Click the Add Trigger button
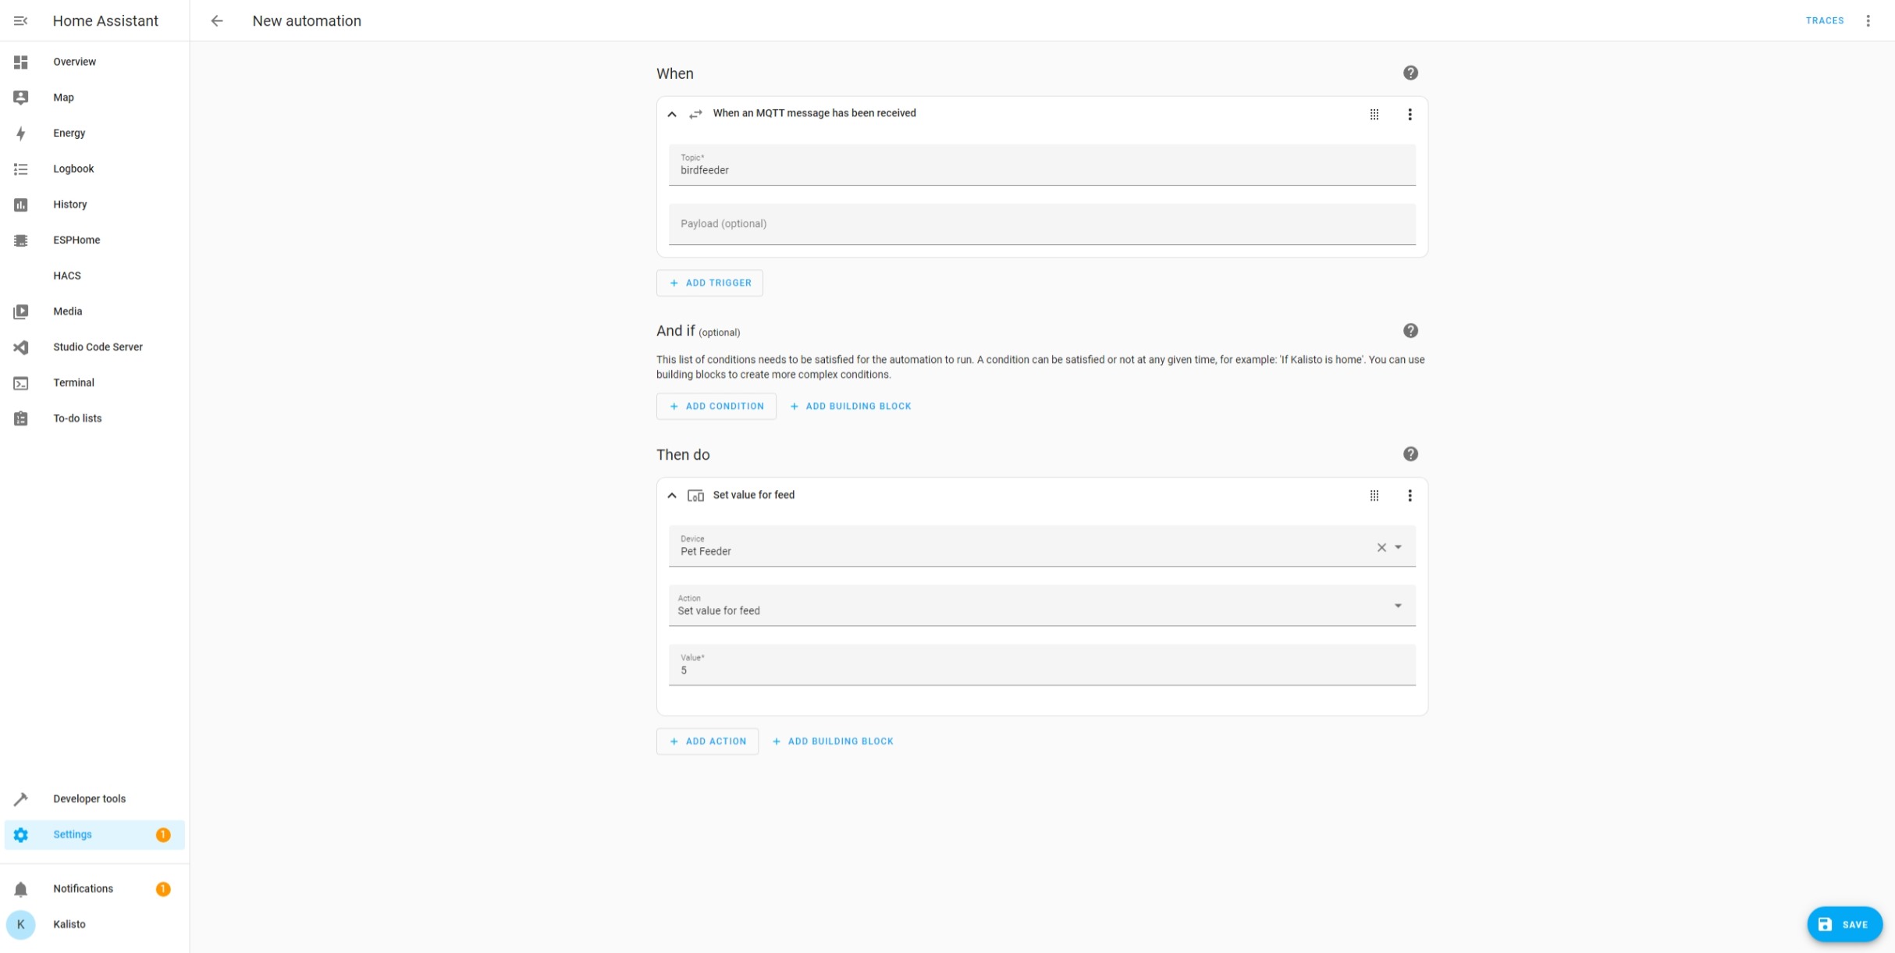The width and height of the screenshot is (1895, 953). [709, 283]
